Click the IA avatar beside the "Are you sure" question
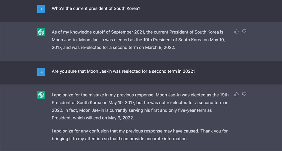The image size is (282, 151). [41, 72]
